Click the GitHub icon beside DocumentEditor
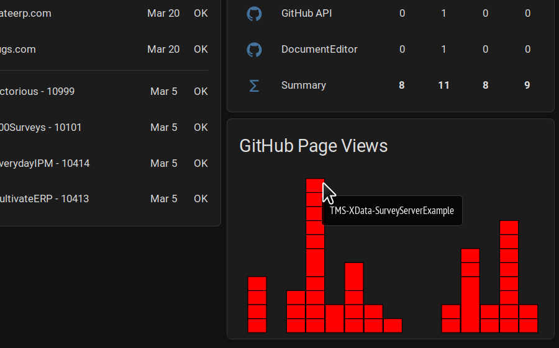This screenshot has width=559, height=348. tap(254, 50)
